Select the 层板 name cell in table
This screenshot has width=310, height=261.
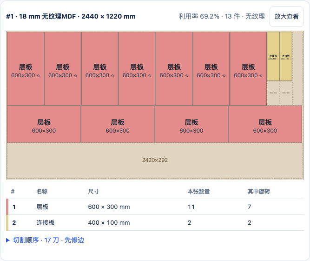coord(42,207)
